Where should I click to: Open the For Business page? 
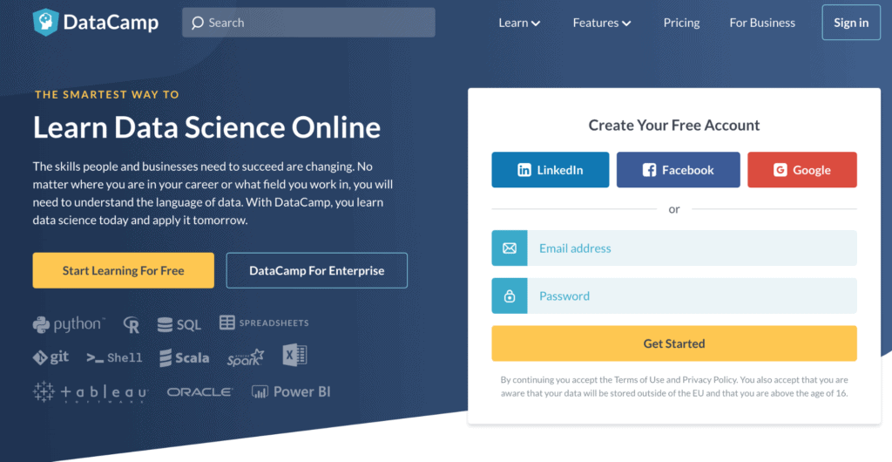762,23
